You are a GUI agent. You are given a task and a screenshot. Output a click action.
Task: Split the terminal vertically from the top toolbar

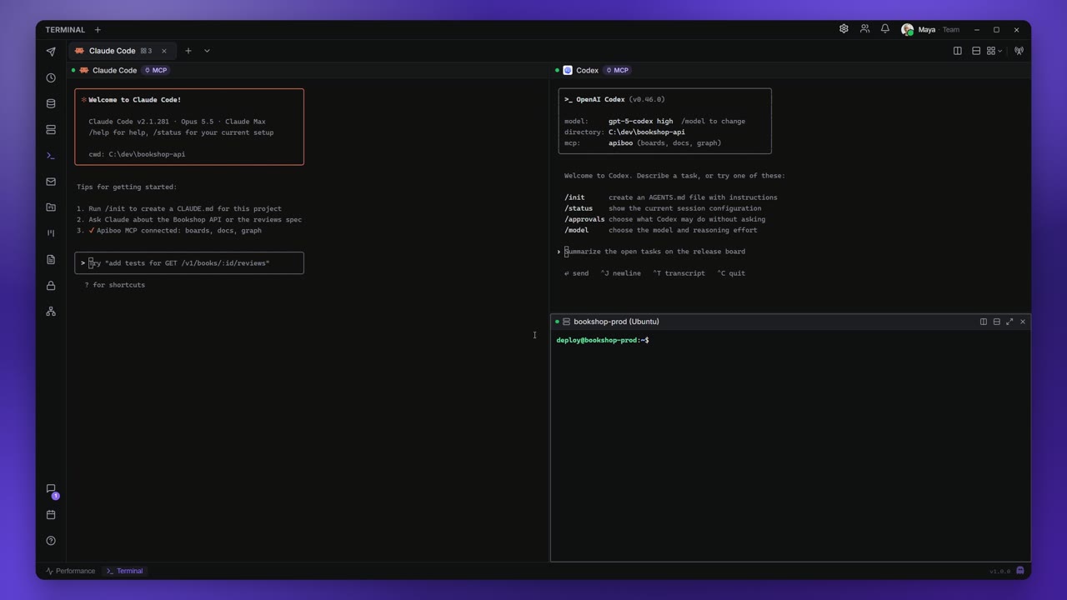pyautogui.click(x=958, y=51)
